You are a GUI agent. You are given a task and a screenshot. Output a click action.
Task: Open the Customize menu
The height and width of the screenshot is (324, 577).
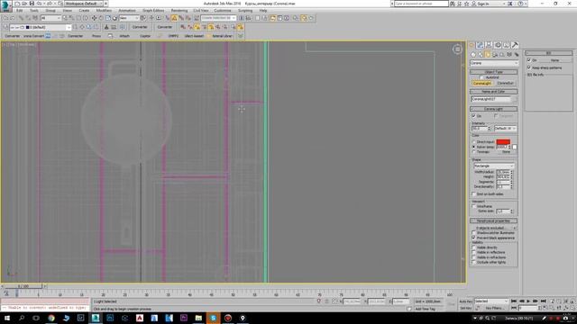coord(223,11)
